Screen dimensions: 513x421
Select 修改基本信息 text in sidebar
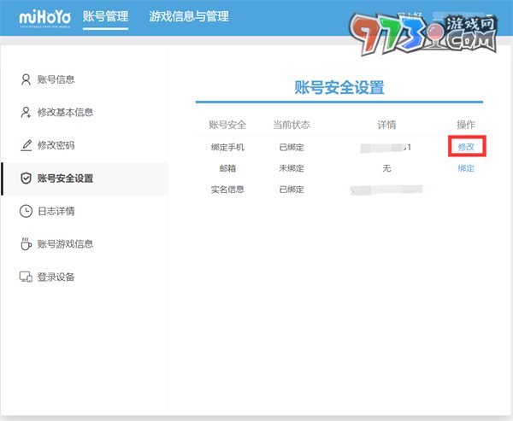[66, 112]
